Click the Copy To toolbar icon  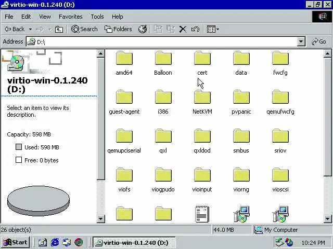171,29
